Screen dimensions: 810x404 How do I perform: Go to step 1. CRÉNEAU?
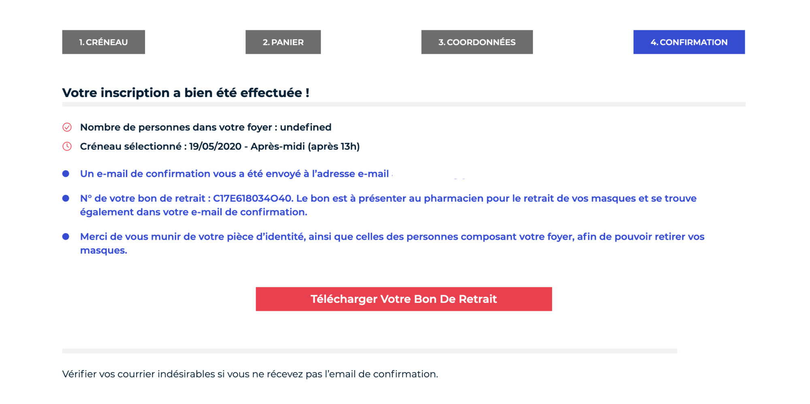pos(103,42)
